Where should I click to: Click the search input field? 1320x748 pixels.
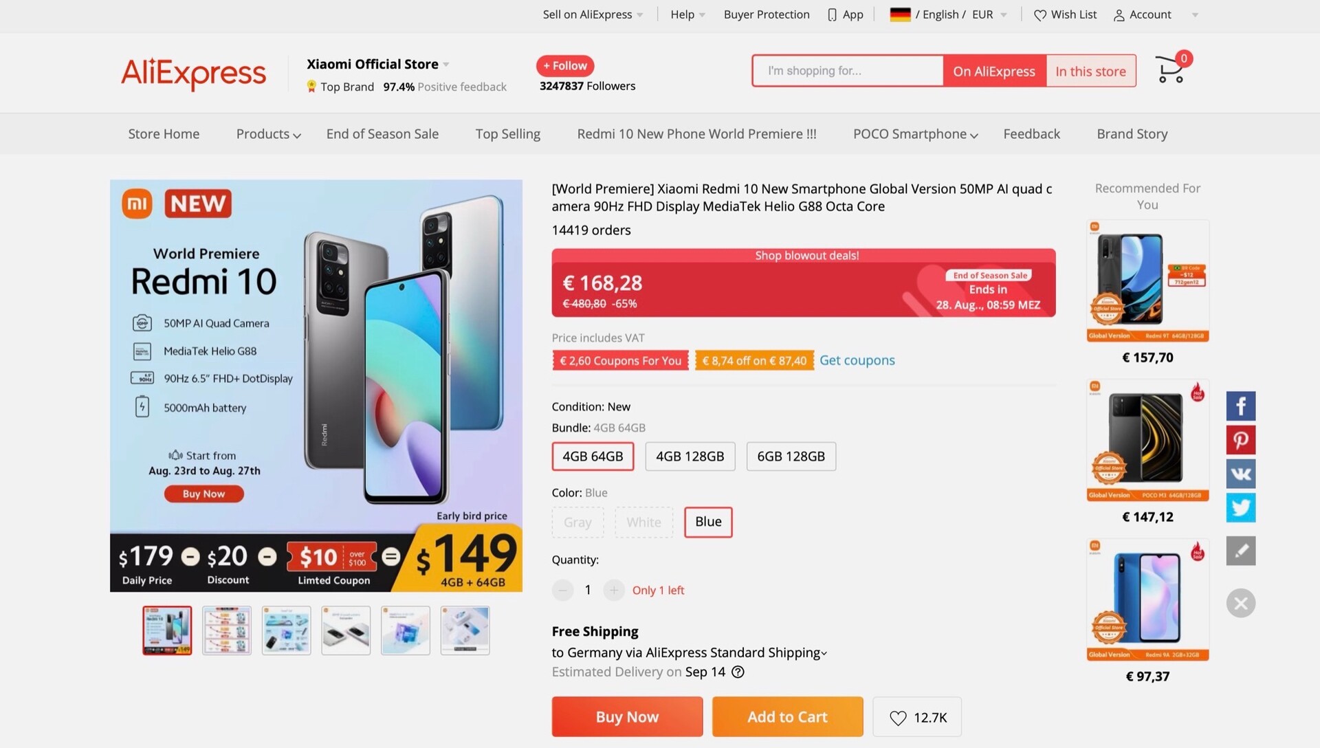tap(847, 71)
